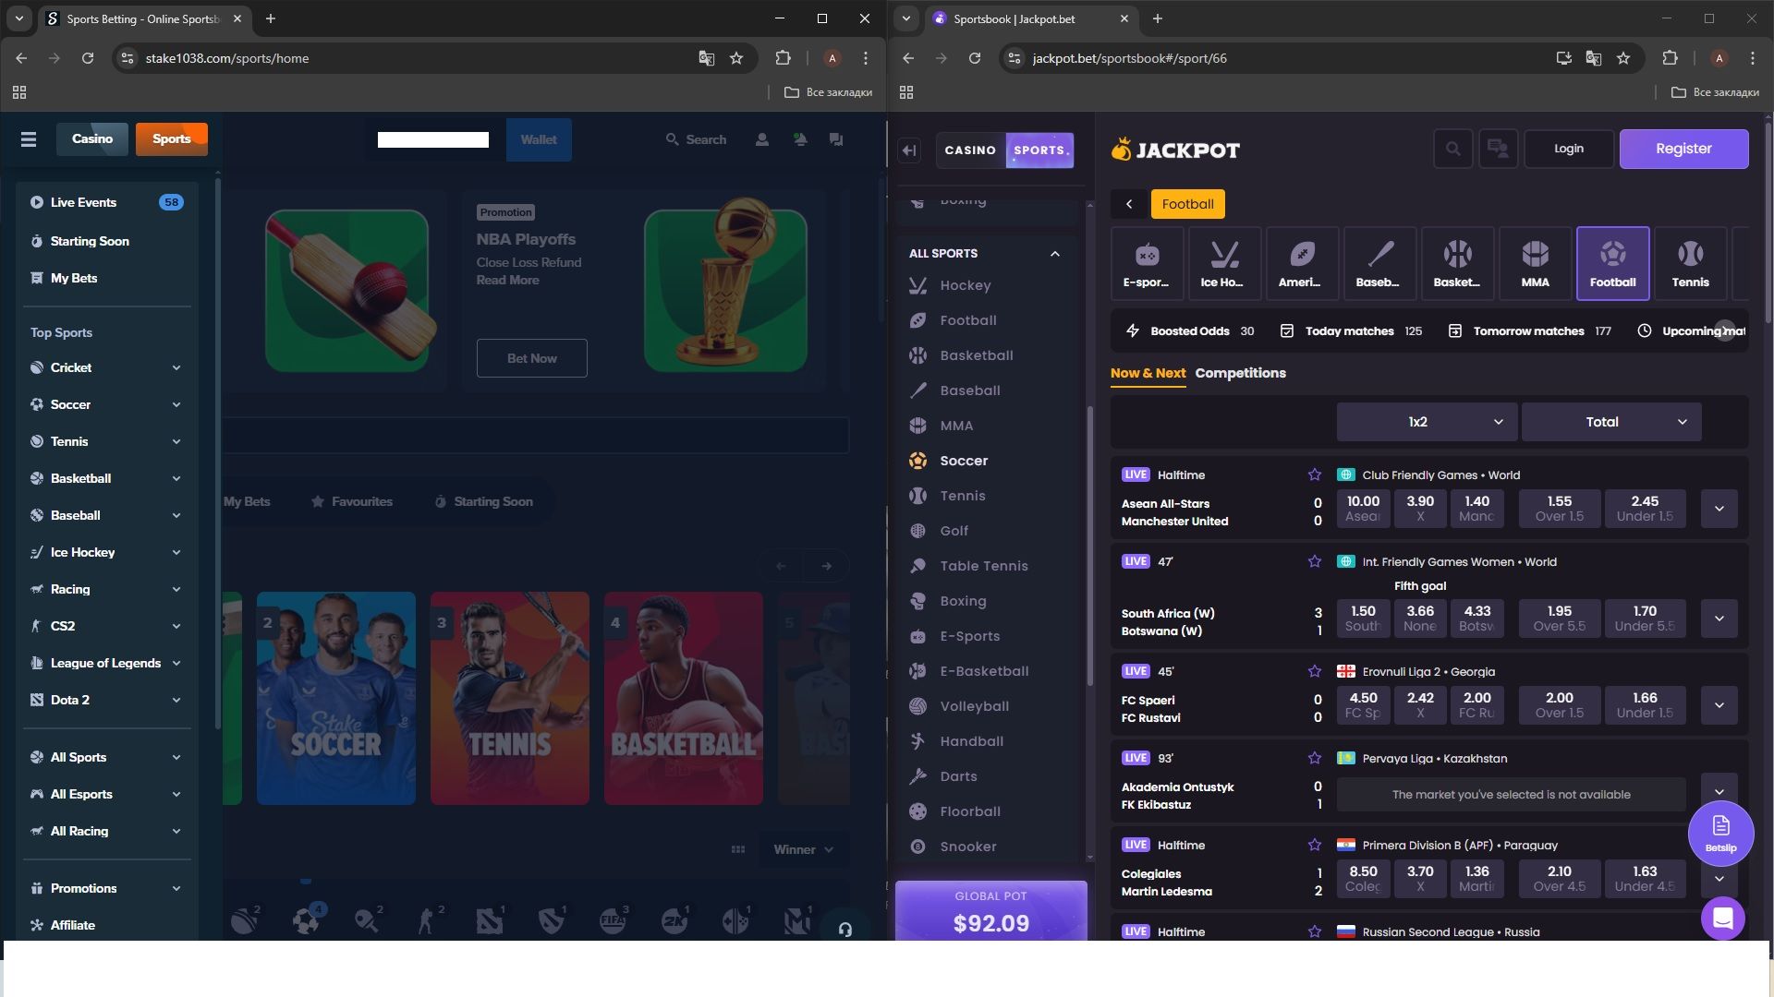Image resolution: width=1774 pixels, height=997 pixels.
Task: Open the Total market dropdown
Action: coord(1610,422)
